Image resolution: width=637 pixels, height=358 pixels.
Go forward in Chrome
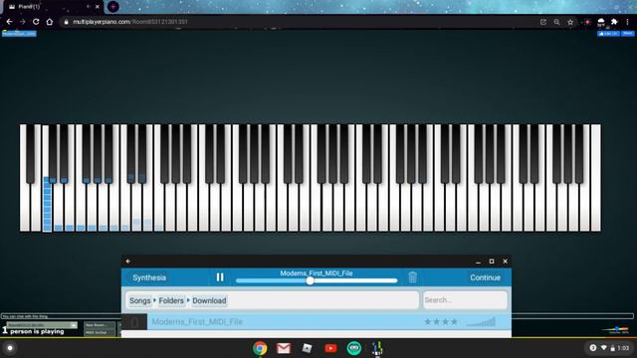tap(23, 22)
